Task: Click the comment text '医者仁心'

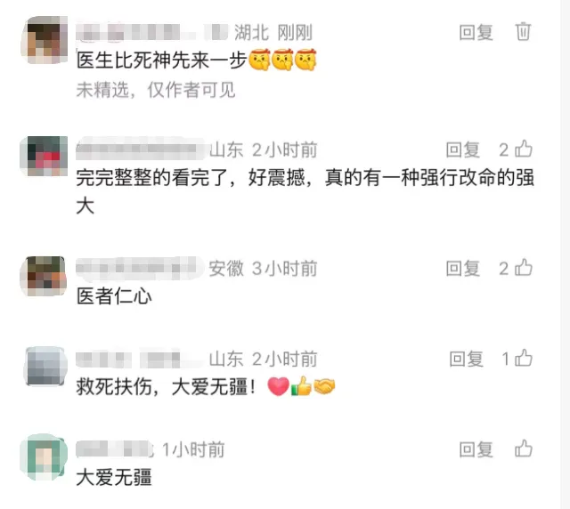Action: (114, 295)
